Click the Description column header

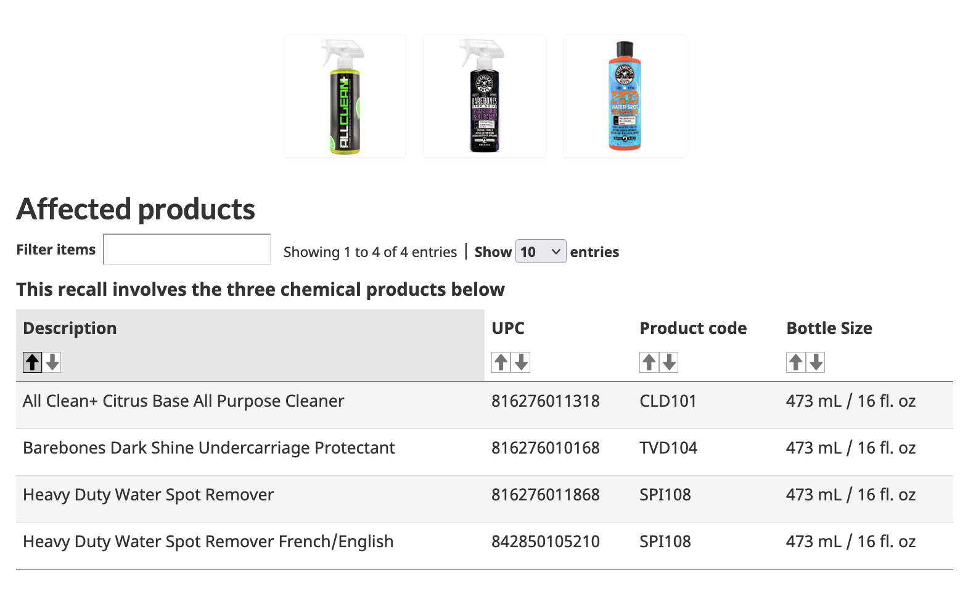[x=70, y=328]
